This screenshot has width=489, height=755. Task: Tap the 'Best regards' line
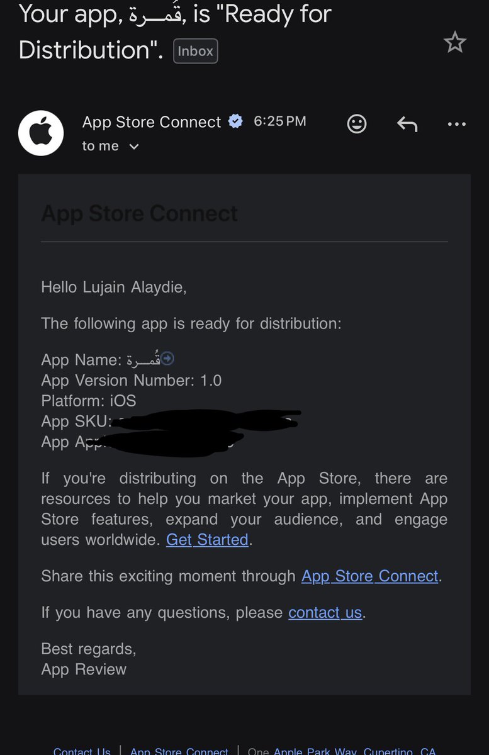89,649
